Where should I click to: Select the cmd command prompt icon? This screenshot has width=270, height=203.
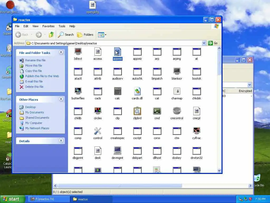tap(157, 111)
